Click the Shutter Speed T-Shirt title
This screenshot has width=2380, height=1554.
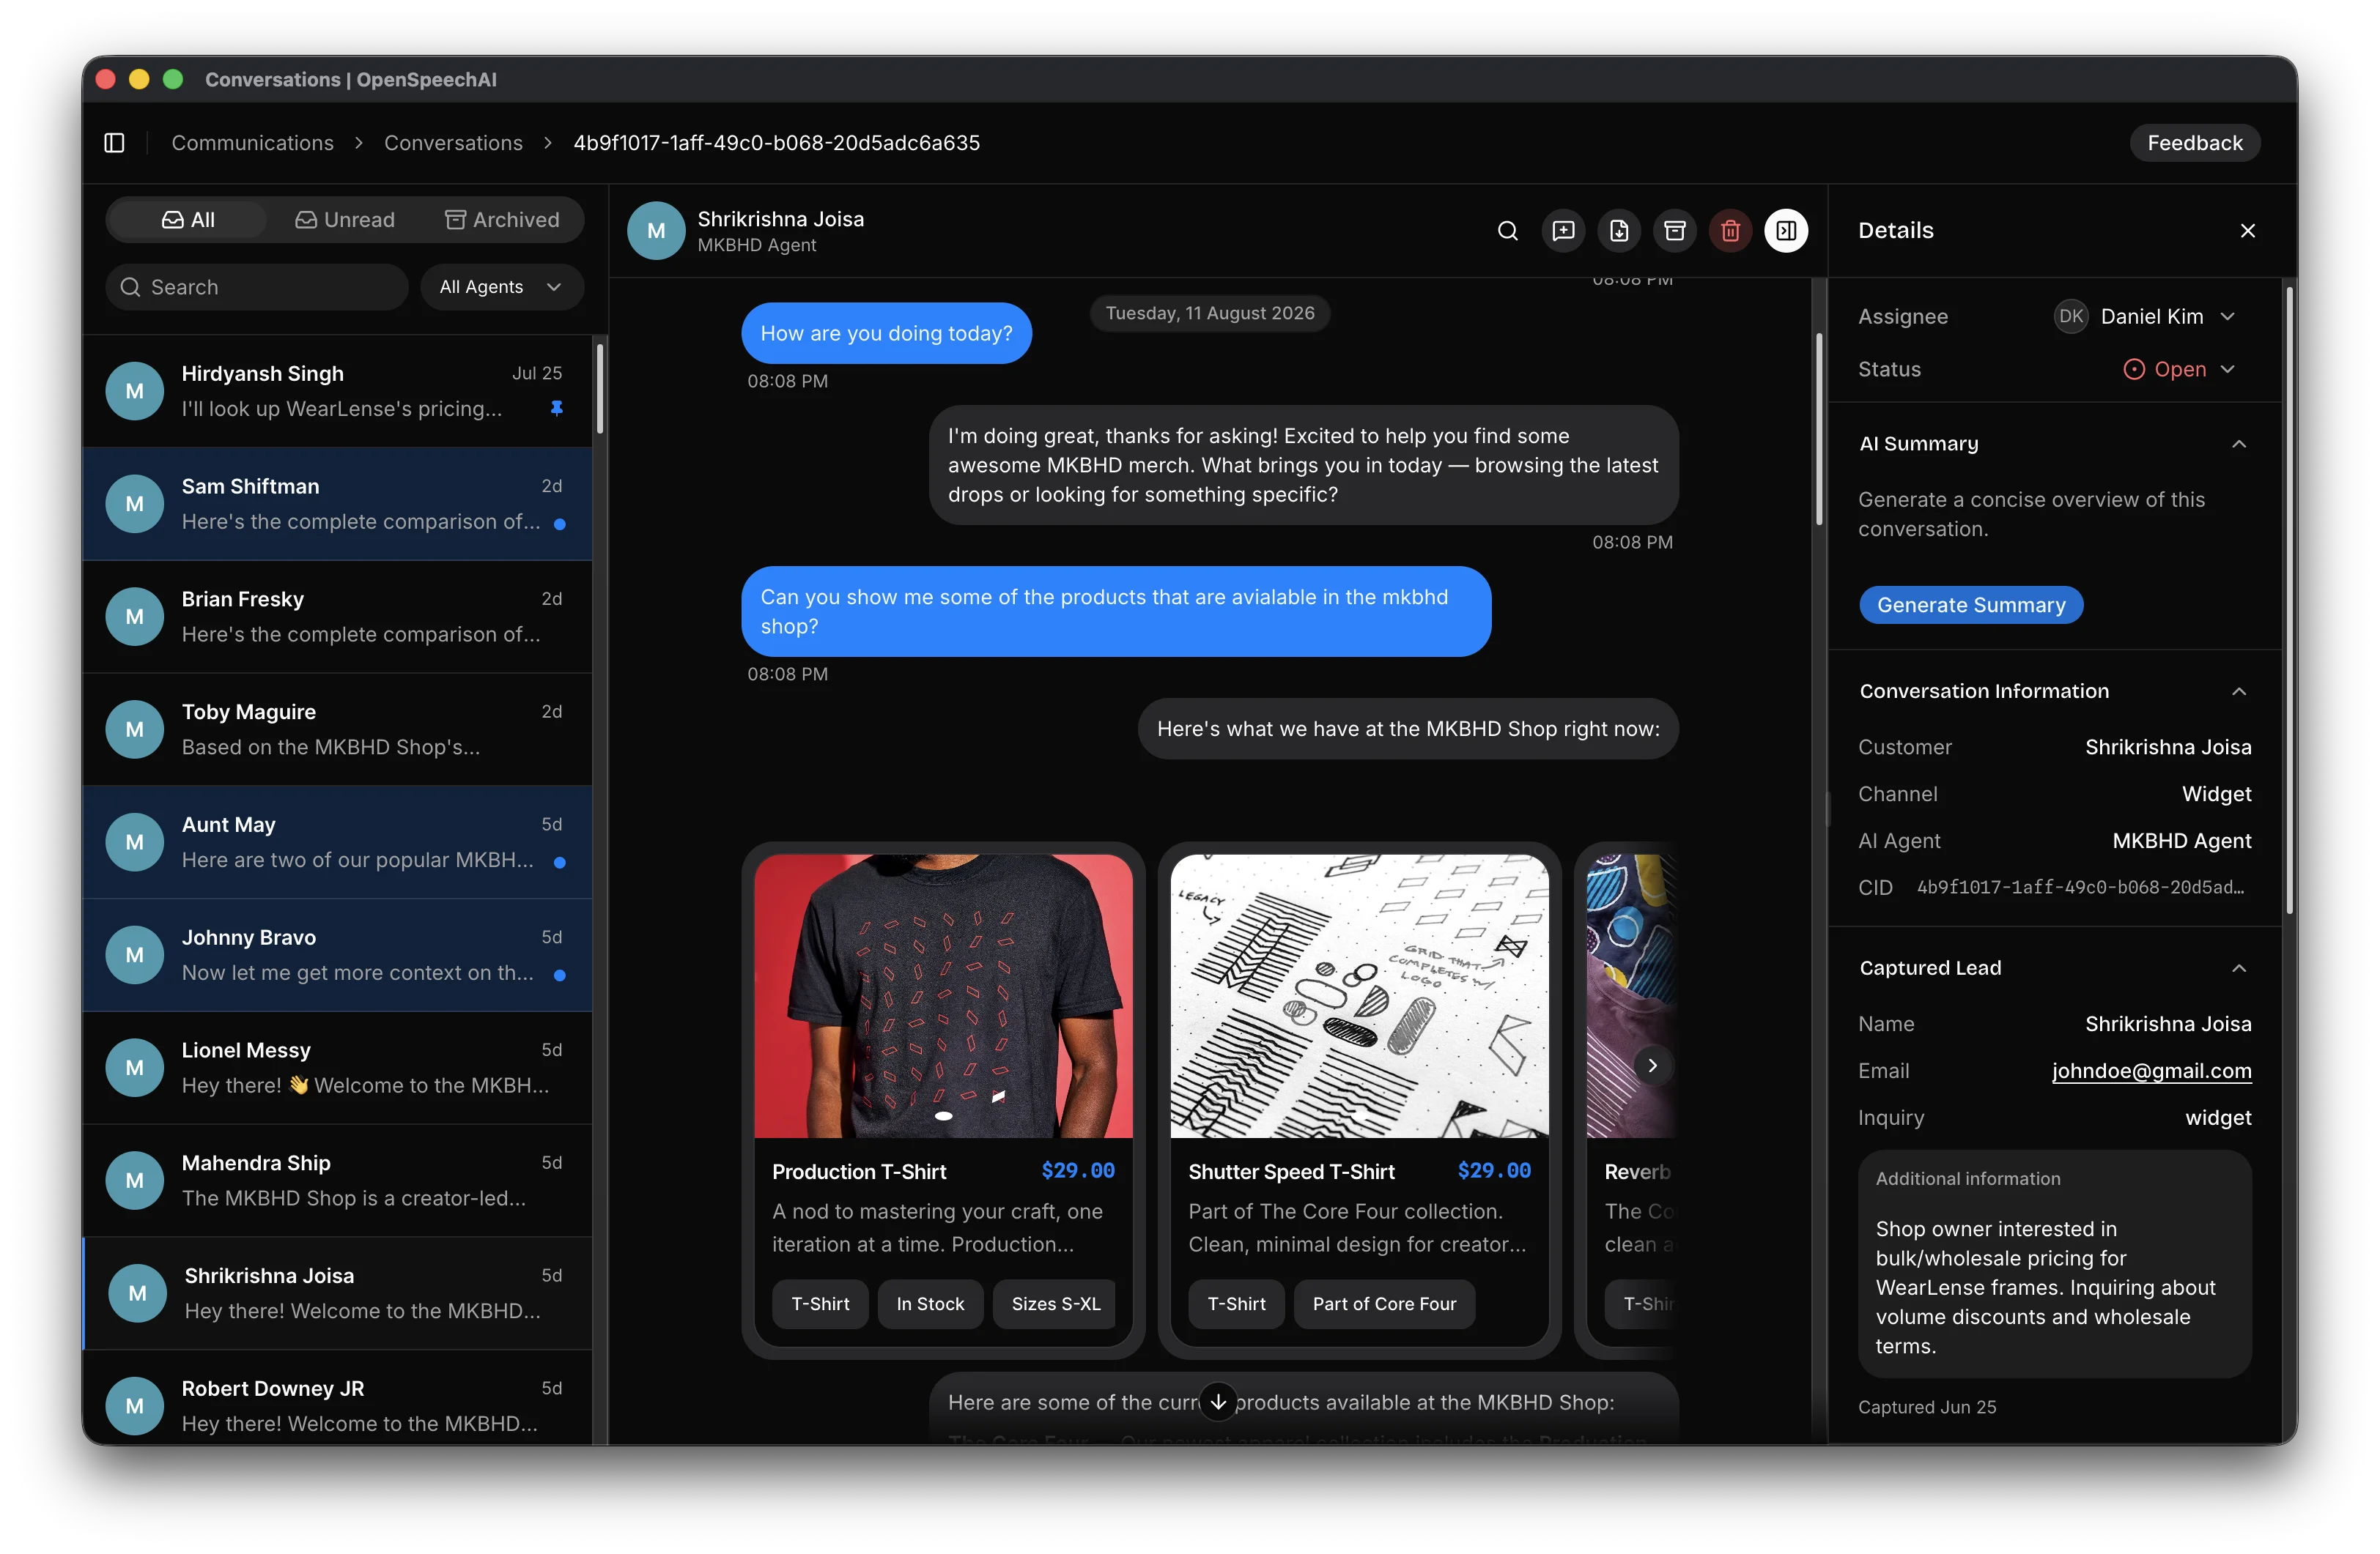1291,1171
